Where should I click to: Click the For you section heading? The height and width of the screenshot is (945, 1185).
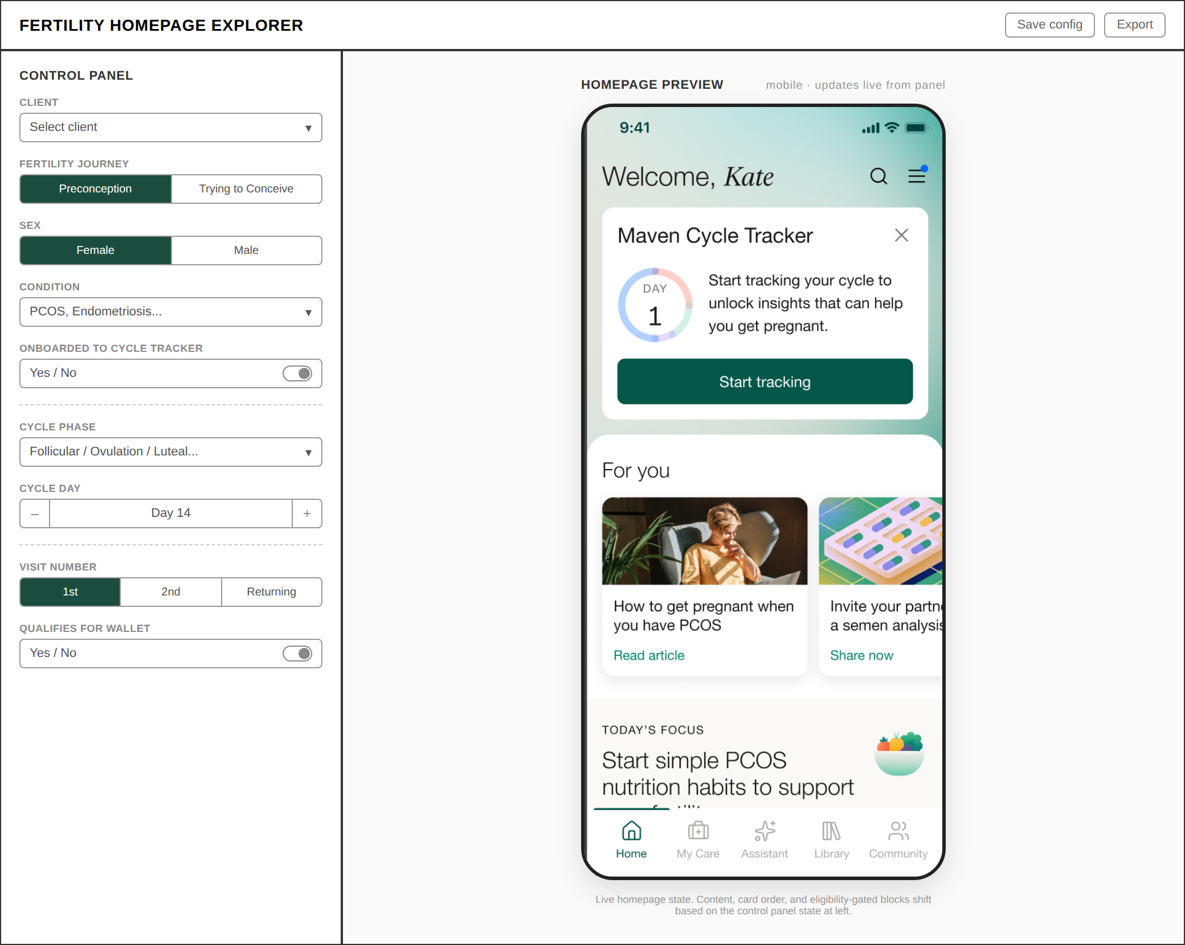(636, 471)
